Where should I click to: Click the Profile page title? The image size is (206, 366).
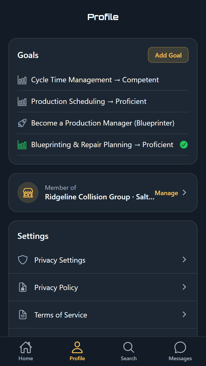pyautogui.click(x=103, y=17)
